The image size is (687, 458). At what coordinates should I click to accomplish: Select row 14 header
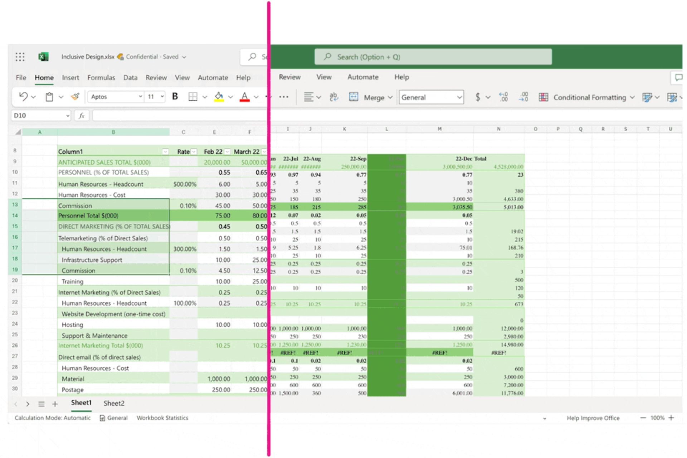click(15, 215)
